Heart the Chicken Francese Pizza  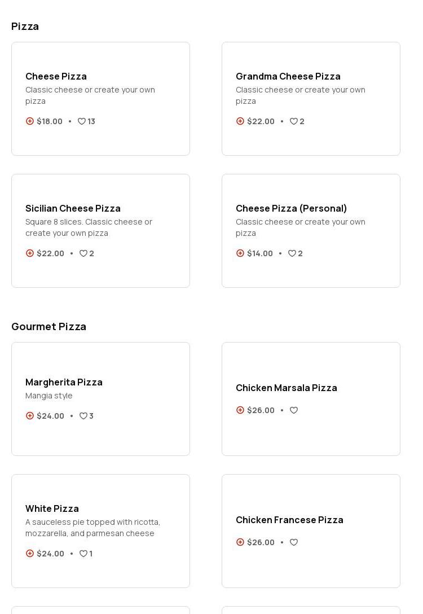tap(294, 542)
